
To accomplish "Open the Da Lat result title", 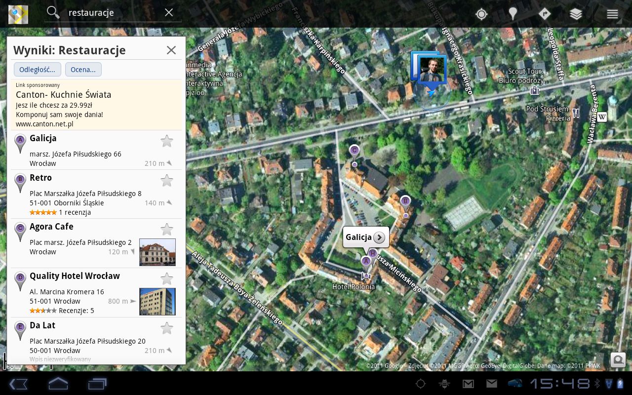I will [42, 325].
